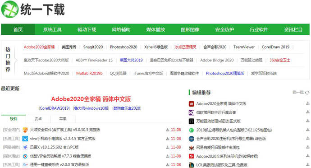Click 网易有爱怀旧服插件 icon
Screen dimensions: 311x168
192,148
